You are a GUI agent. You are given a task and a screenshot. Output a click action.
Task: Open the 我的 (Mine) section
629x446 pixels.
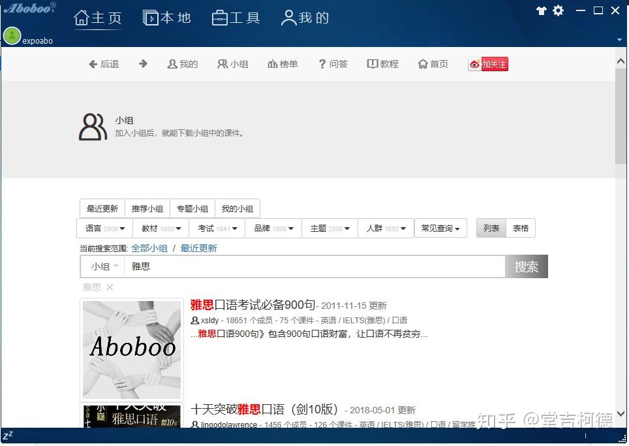305,18
